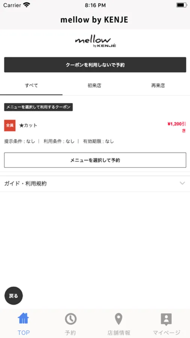Tap the round 戻る back button
The image size is (190, 338).
tap(13, 296)
